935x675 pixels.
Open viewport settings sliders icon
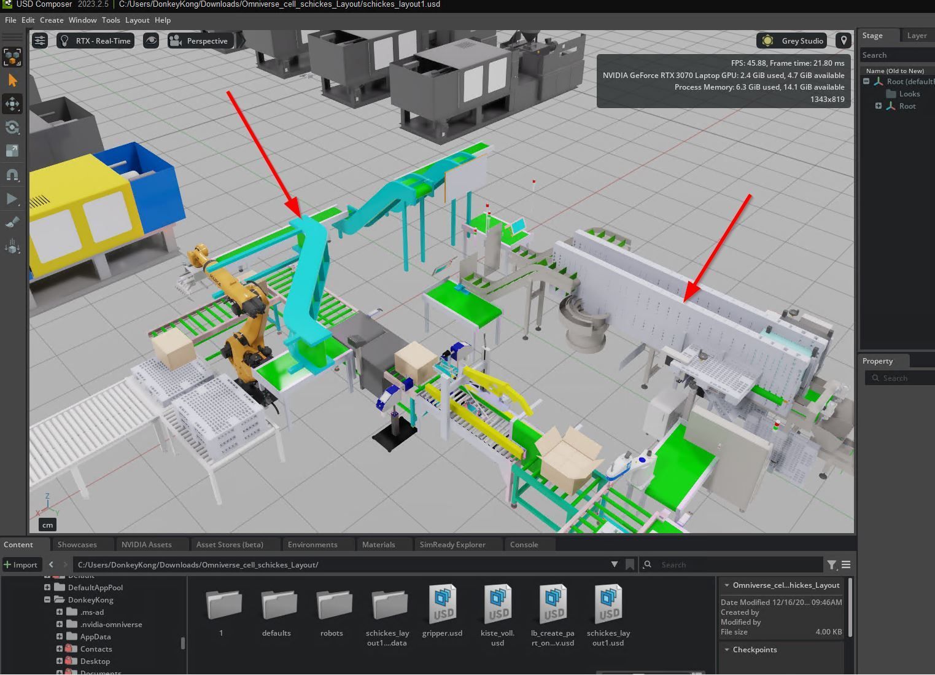coord(40,41)
